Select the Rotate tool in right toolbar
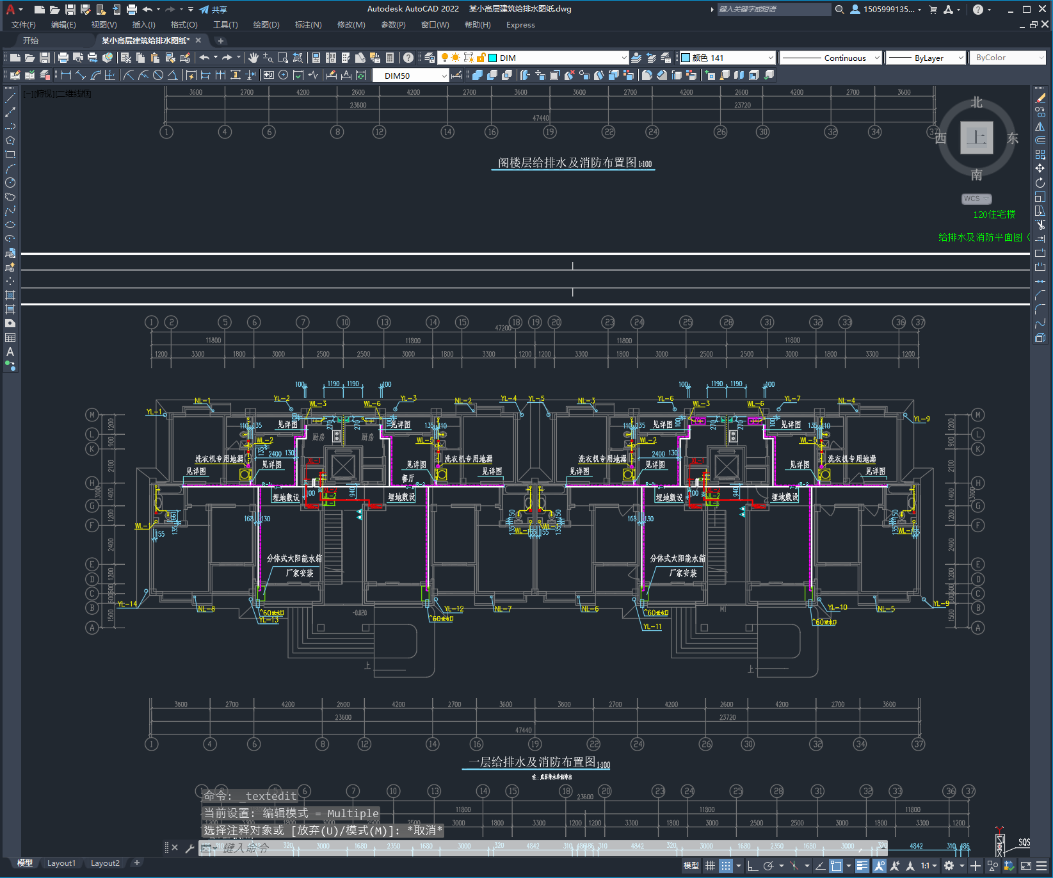The image size is (1053, 878). tap(1040, 183)
